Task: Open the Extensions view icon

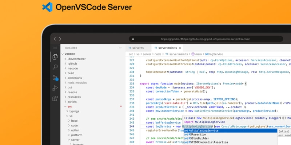Action: pyautogui.click(x=55, y=98)
